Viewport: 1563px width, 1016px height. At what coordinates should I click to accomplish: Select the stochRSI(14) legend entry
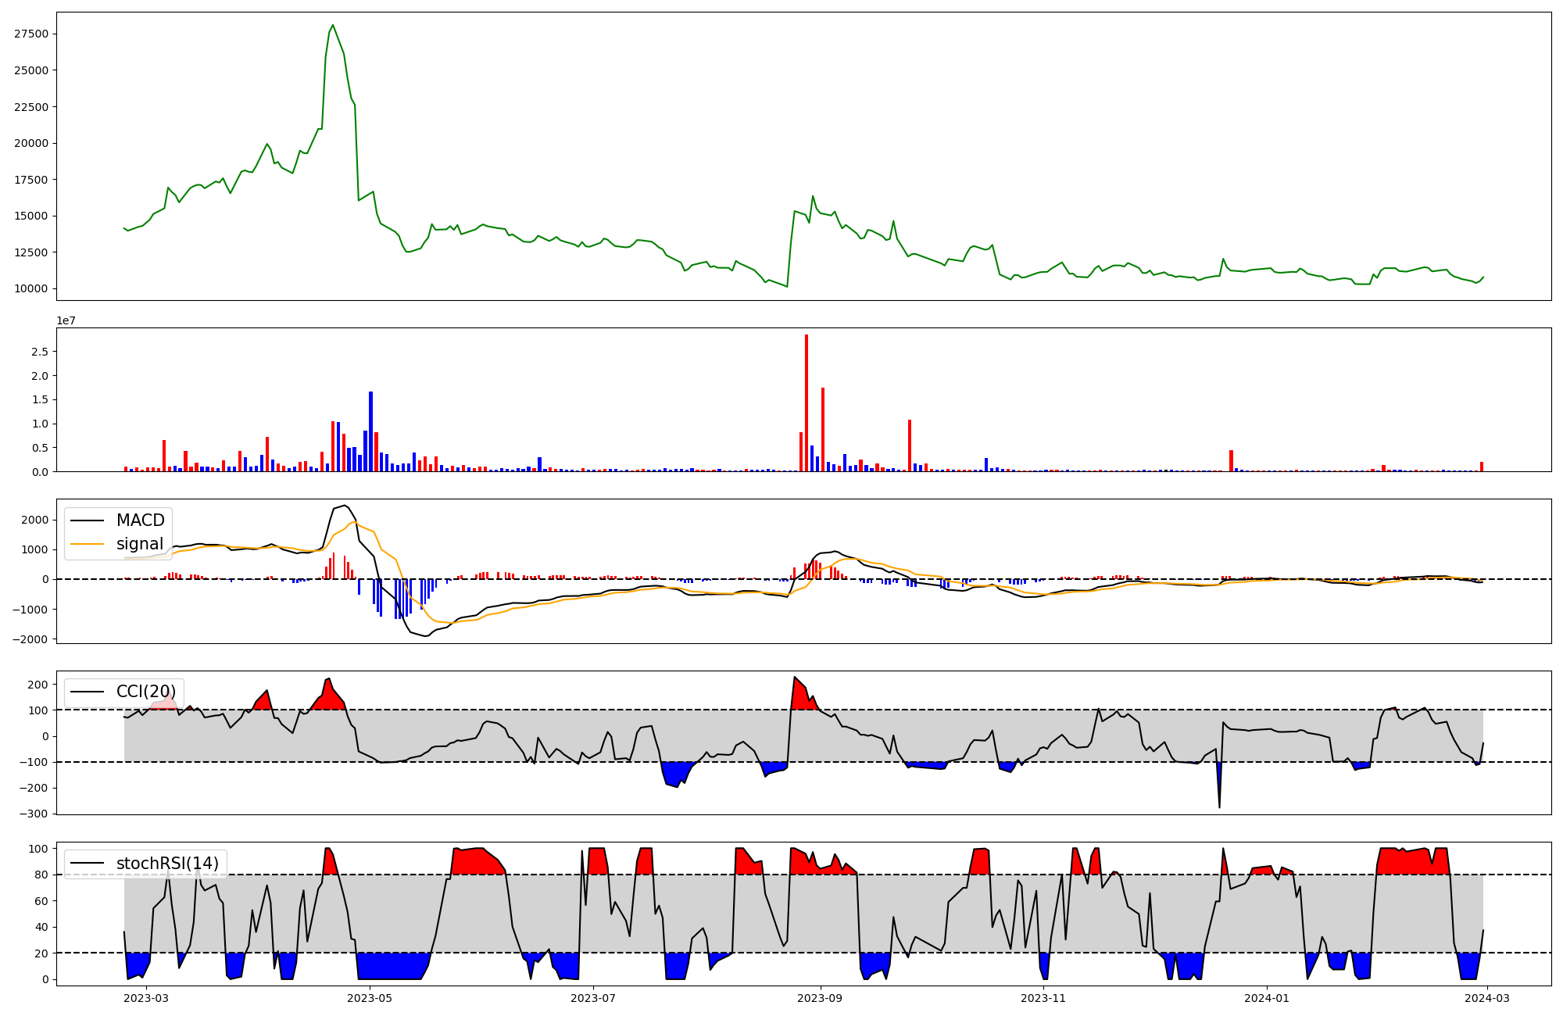click(x=167, y=864)
